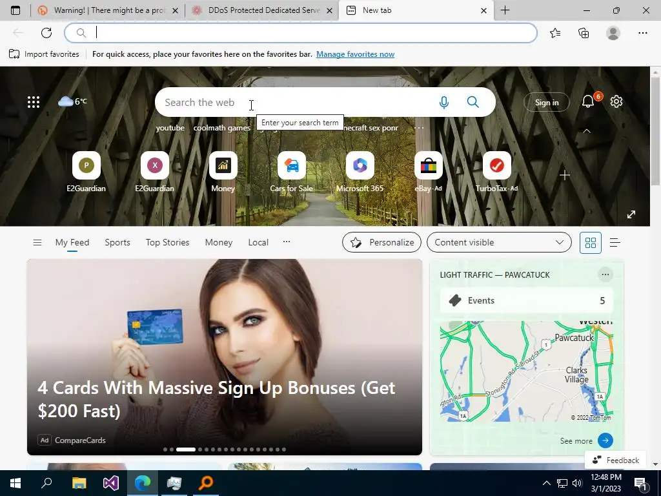Open volume control in system tray
Viewport: 661px width, 496px height.
pos(578,483)
